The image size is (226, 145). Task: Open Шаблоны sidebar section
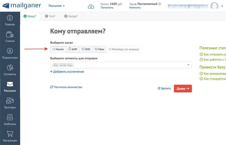point(10,120)
